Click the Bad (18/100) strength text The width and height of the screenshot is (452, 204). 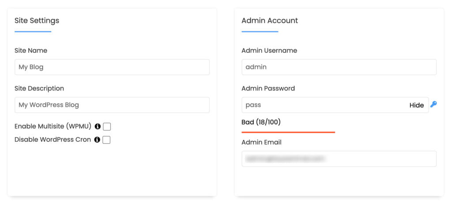261,122
